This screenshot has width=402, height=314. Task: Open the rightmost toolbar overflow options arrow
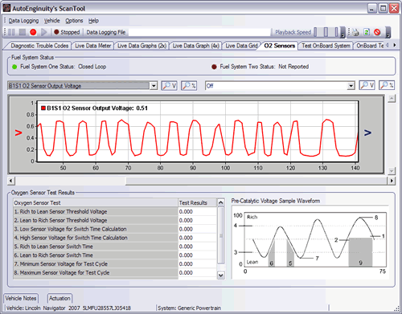pyautogui.click(x=388, y=32)
